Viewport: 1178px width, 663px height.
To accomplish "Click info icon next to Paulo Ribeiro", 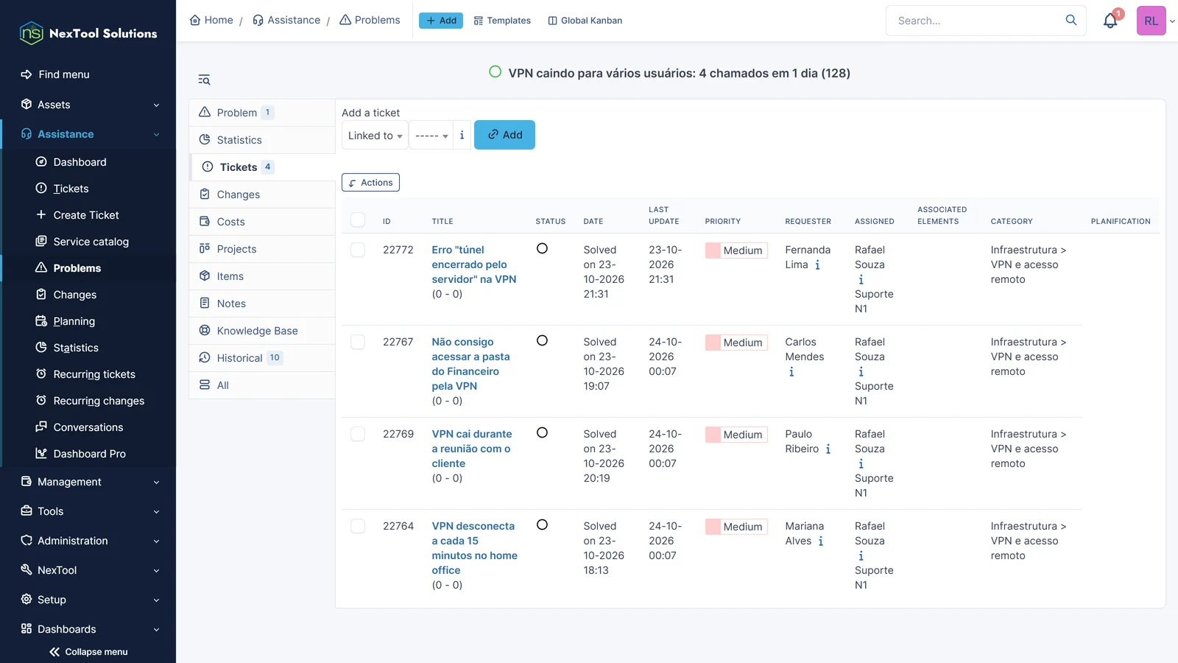I will pyautogui.click(x=828, y=449).
